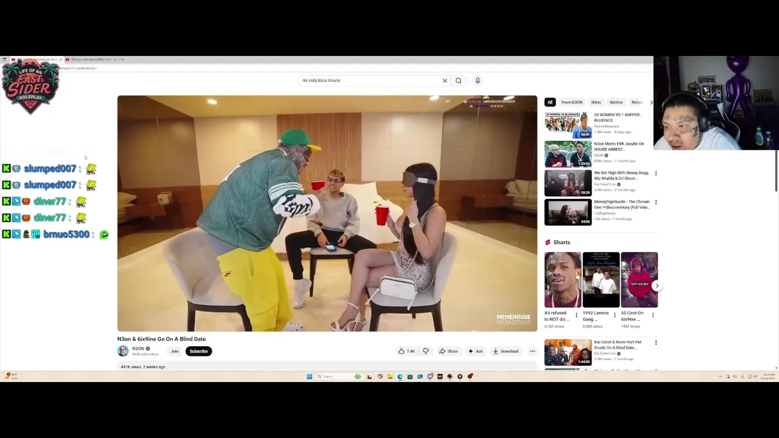Open options for 1992 Lennox Gang short

615,315
